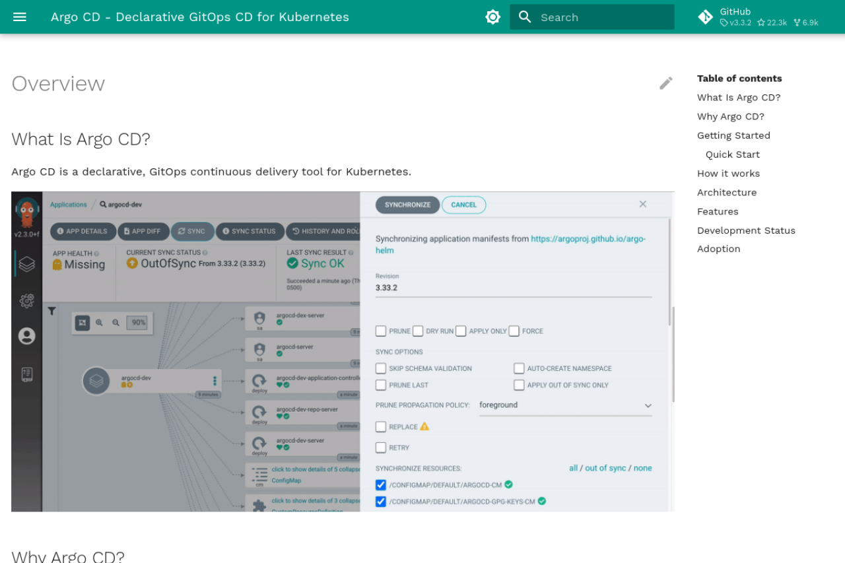
Task: Open the three-dot menu on argocd-dev node
Action: [215, 381]
